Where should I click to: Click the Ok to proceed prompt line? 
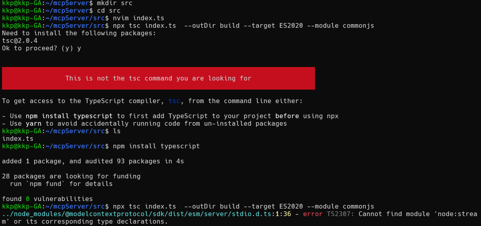coord(41,48)
